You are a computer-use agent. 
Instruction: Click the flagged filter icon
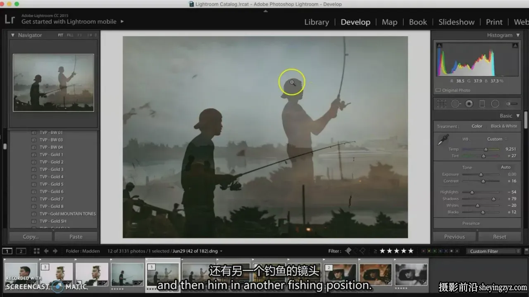coord(348,251)
